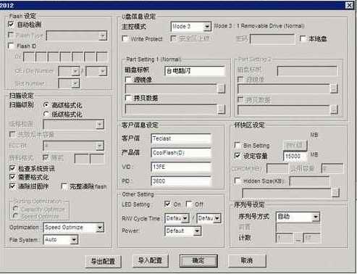357x274 pixels.
Task: Toggle the 需要格式化 checkbox
Action: (12, 177)
